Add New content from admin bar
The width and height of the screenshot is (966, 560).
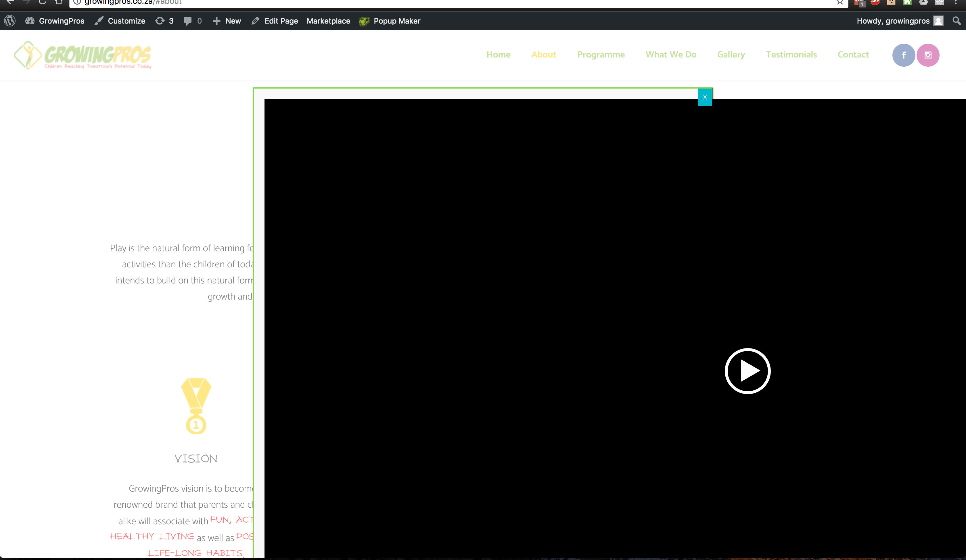click(227, 21)
